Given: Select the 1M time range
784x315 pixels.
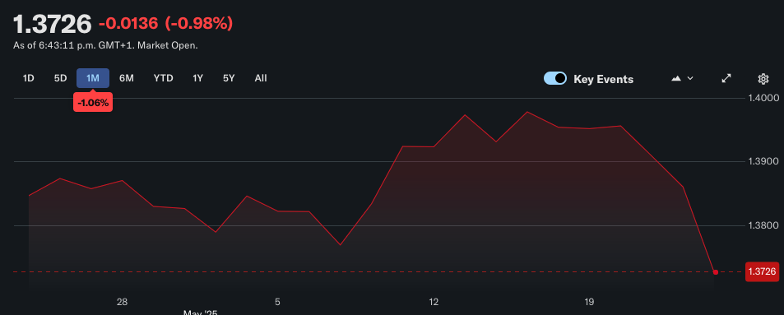Looking at the screenshot, I should click(x=93, y=78).
